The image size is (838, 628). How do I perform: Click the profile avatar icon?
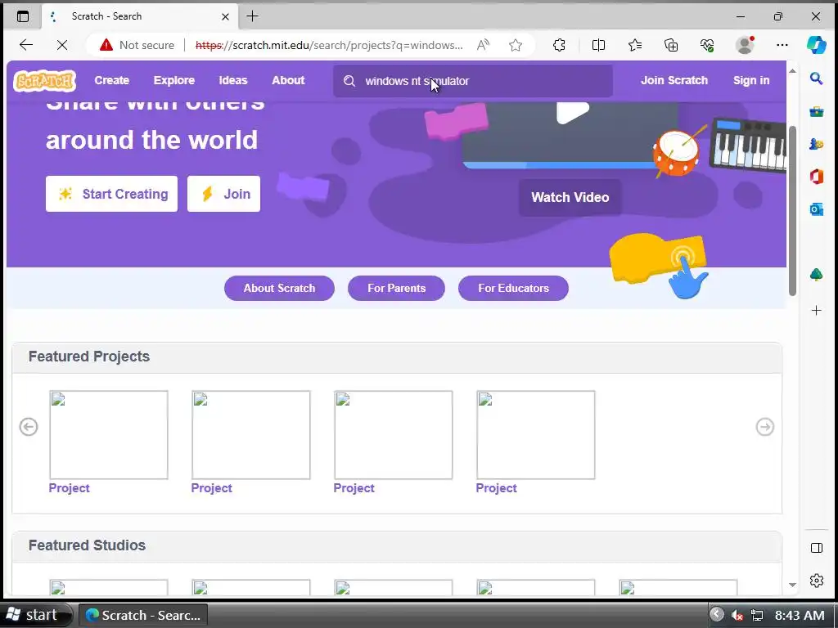(745, 46)
